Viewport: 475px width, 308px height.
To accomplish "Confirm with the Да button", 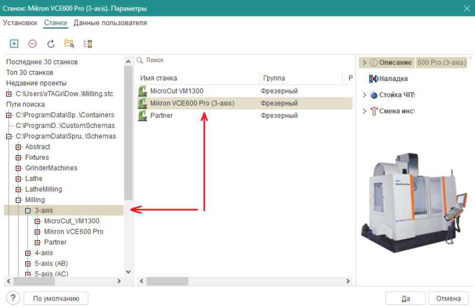I will point(405,299).
